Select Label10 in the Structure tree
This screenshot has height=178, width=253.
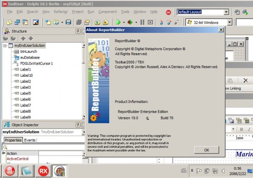coord(26,75)
